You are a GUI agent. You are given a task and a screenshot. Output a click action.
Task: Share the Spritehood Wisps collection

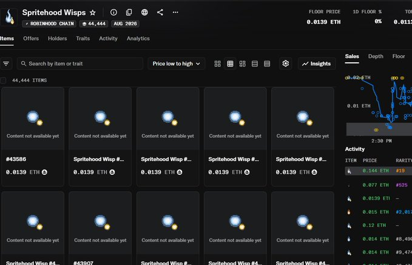click(x=160, y=12)
